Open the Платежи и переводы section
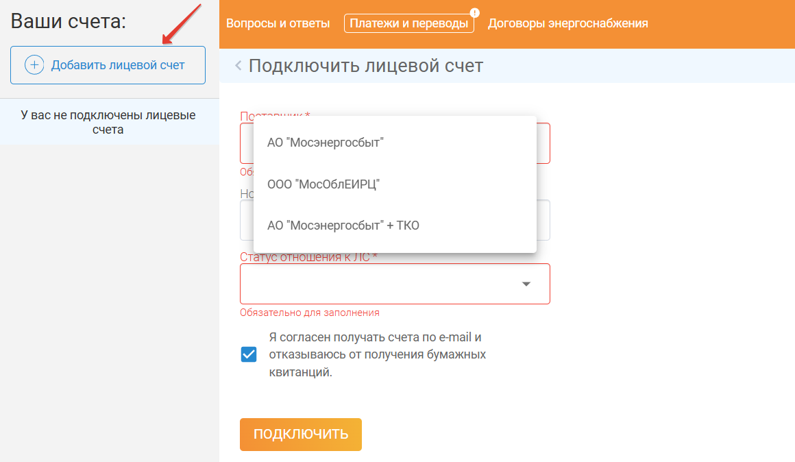This screenshot has height=462, width=795. coord(409,23)
